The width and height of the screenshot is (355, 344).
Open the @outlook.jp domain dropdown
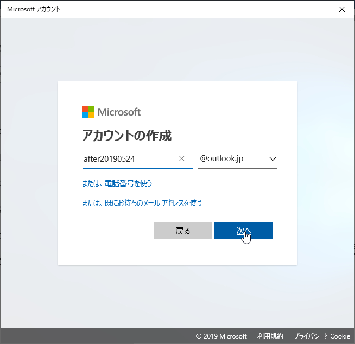(x=237, y=159)
